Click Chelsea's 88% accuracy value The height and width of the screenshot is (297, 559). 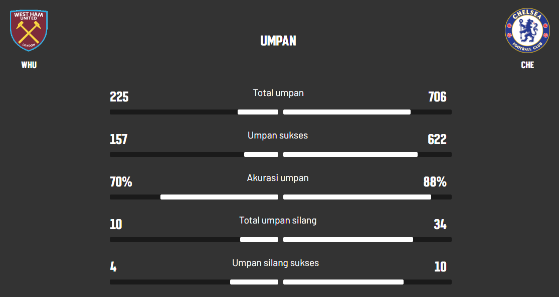(x=435, y=182)
